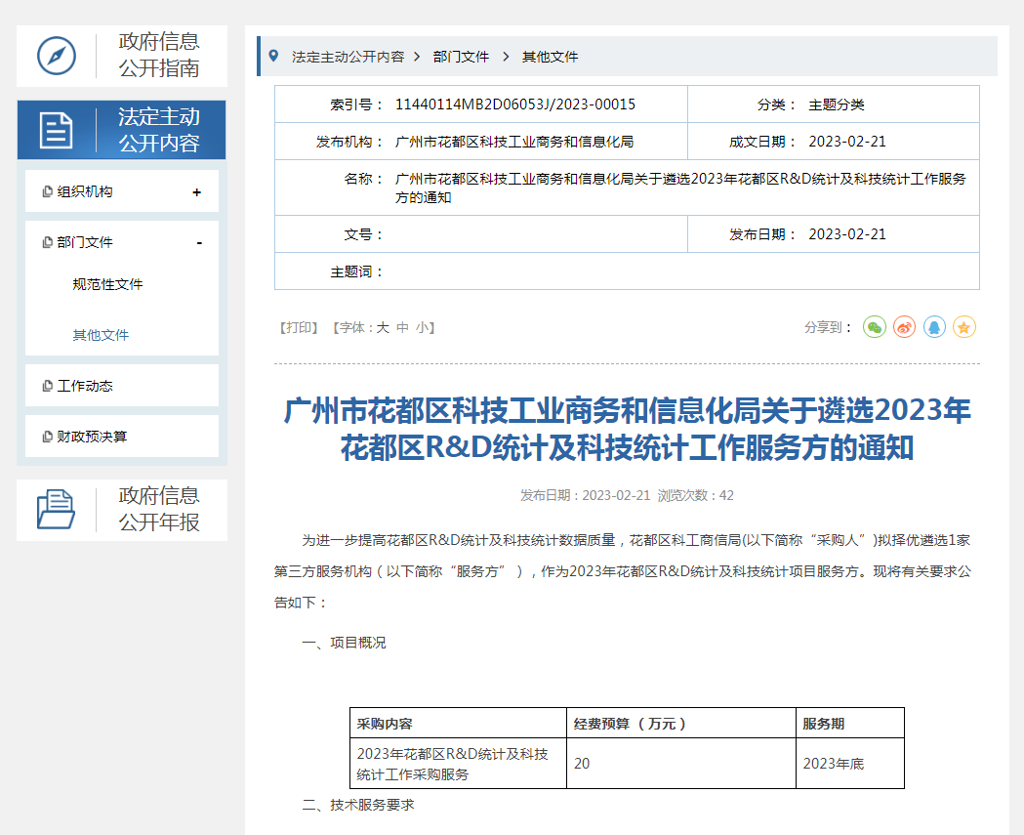Viewport: 1024px width, 835px height.
Task: Go to 法定主动公开内容 in the breadcrumb
Action: 348,57
